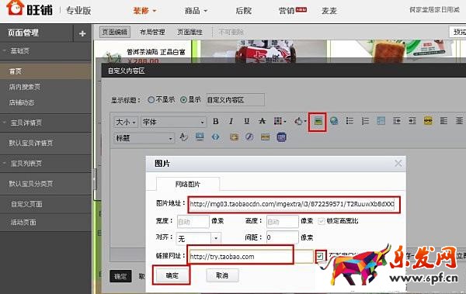Select the 显示 radio option
This screenshot has height=294, width=466.
183,100
